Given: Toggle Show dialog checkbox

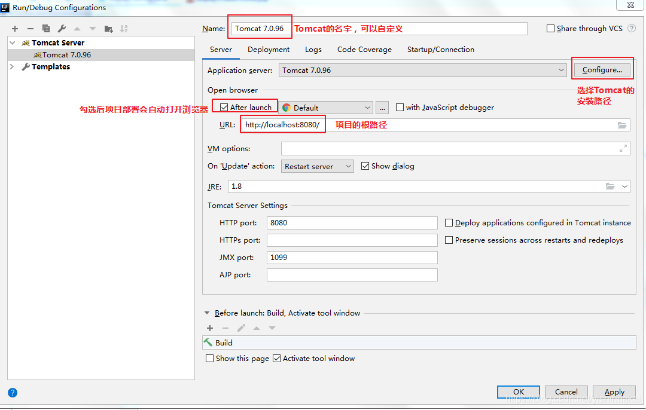Looking at the screenshot, I should (365, 166).
